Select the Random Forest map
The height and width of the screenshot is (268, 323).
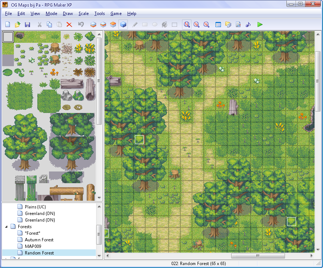pyautogui.click(x=39, y=253)
